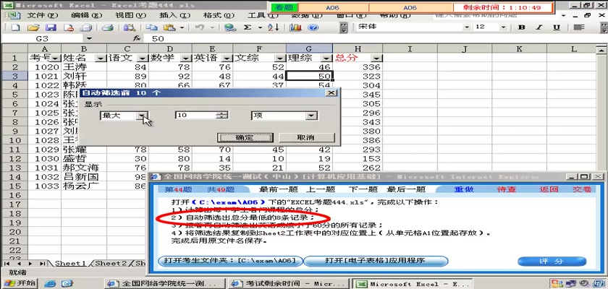Click the 评分 button in exam window
This screenshot has height=289, width=608.
click(552, 261)
